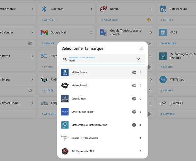Click the UPnP/IGD logo icon
The height and width of the screenshot is (161, 196).
point(163,103)
